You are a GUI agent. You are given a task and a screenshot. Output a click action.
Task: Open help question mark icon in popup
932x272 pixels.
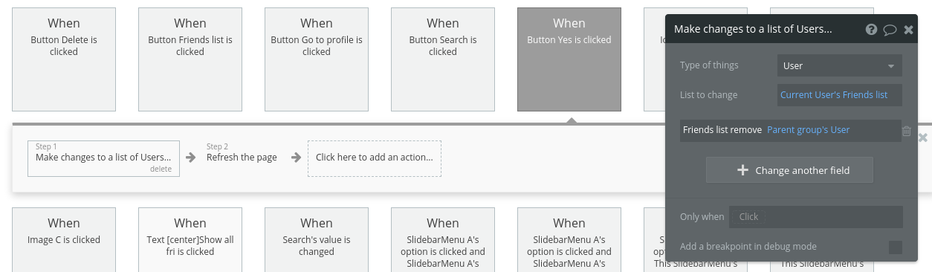pos(872,30)
